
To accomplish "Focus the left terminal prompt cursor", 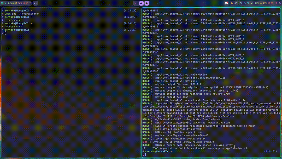I will coord(5,33).
